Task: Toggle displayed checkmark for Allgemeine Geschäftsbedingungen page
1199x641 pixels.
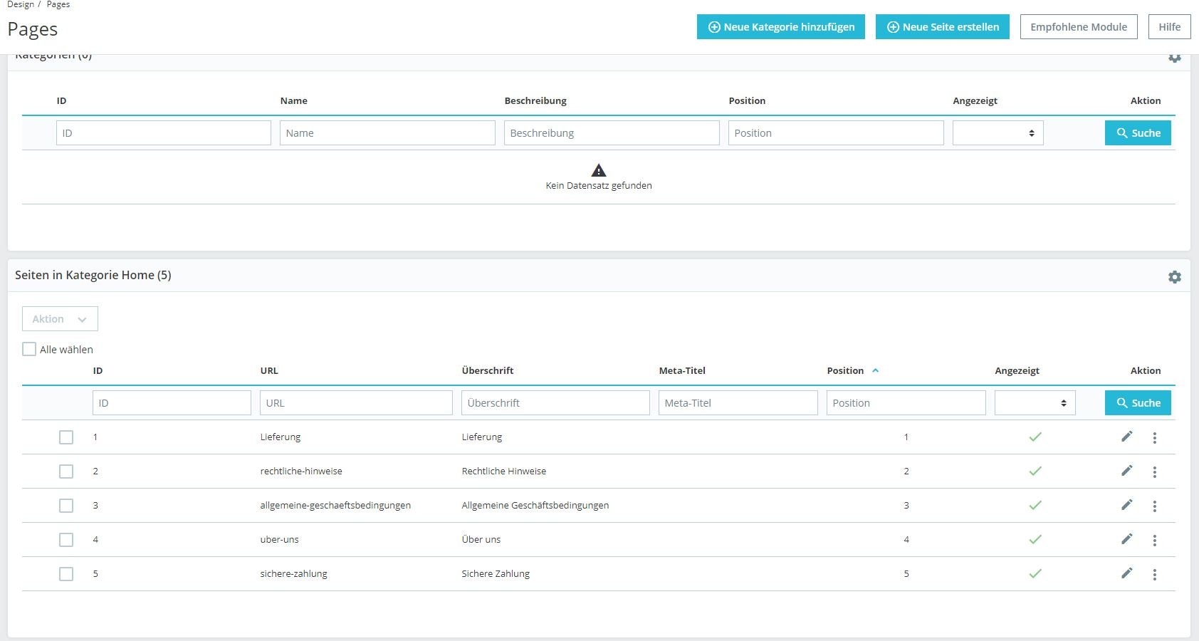Action: pos(1035,505)
